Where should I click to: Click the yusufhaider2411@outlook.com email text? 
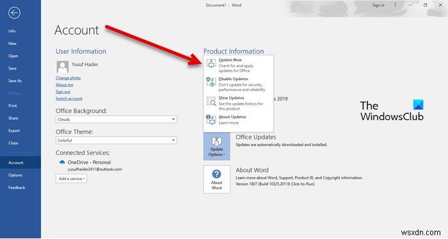click(95, 169)
